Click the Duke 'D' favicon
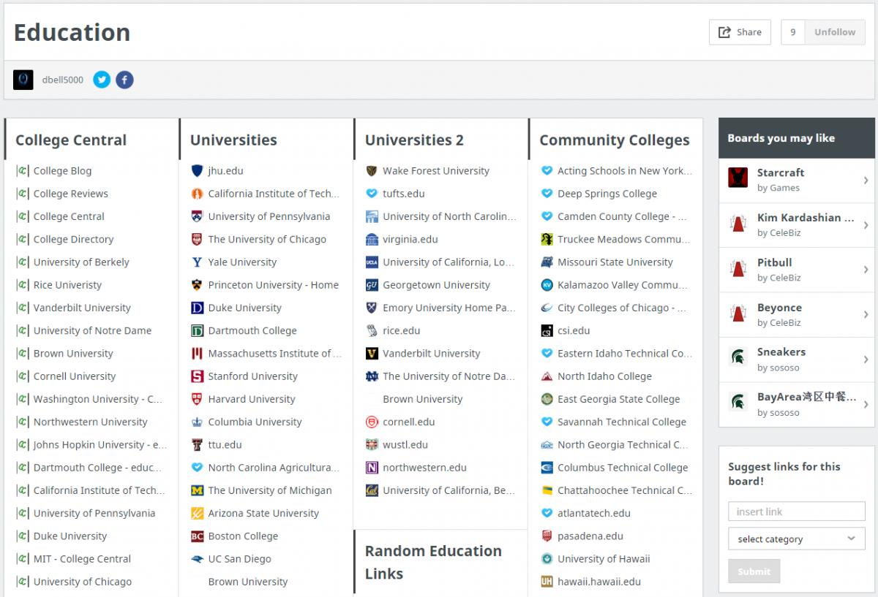Image resolution: width=878 pixels, height=597 pixels. coord(197,308)
